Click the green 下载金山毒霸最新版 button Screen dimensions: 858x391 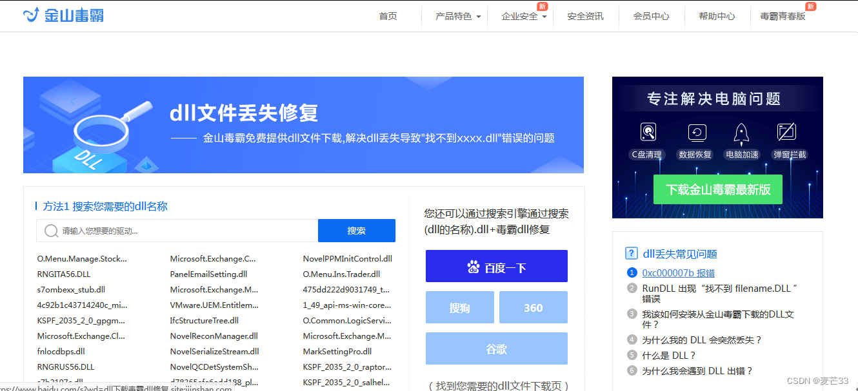[718, 189]
